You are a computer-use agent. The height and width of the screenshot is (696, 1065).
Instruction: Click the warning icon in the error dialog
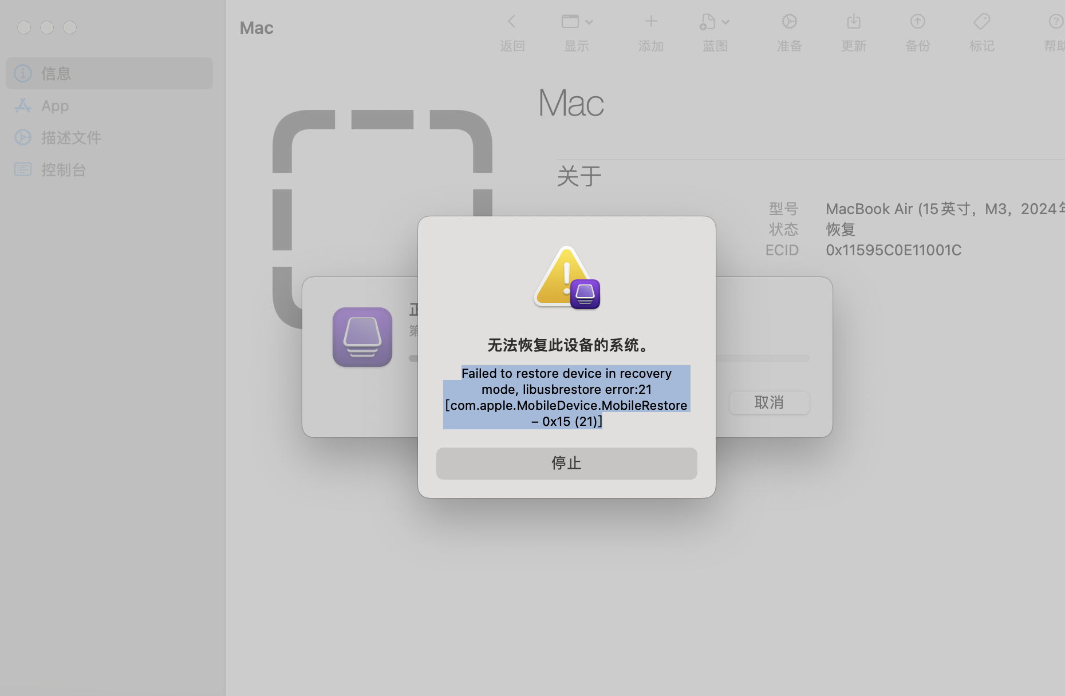click(567, 278)
